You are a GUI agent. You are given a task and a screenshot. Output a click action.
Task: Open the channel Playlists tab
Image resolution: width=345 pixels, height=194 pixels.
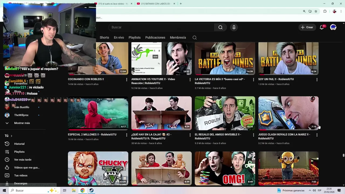[x=134, y=37]
